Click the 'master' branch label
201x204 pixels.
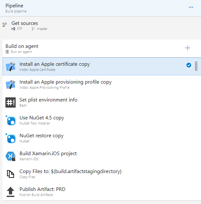tap(42, 29)
